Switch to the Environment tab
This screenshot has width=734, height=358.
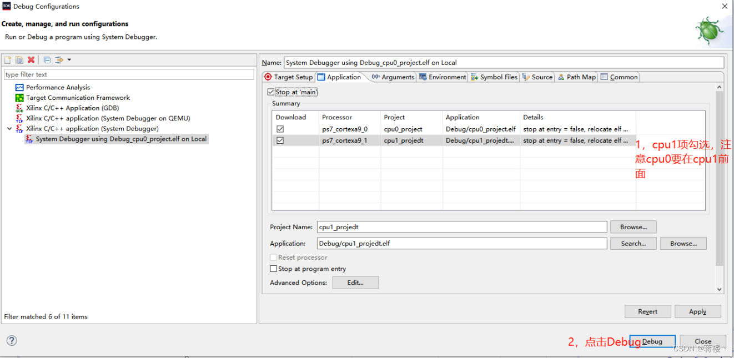[443, 77]
